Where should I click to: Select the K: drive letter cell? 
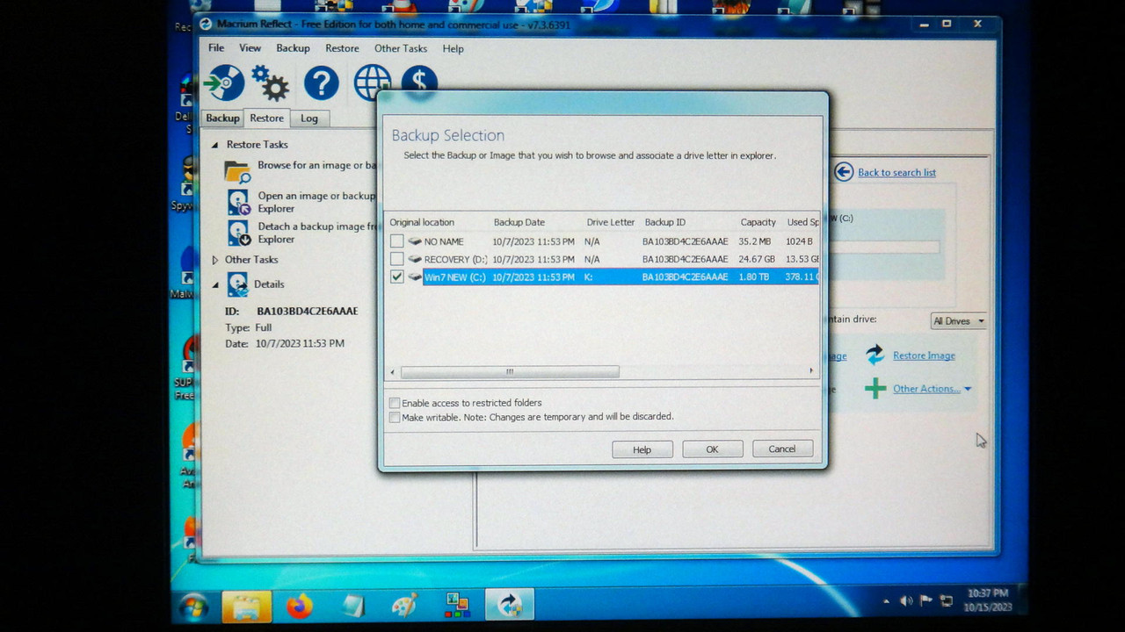coord(589,276)
